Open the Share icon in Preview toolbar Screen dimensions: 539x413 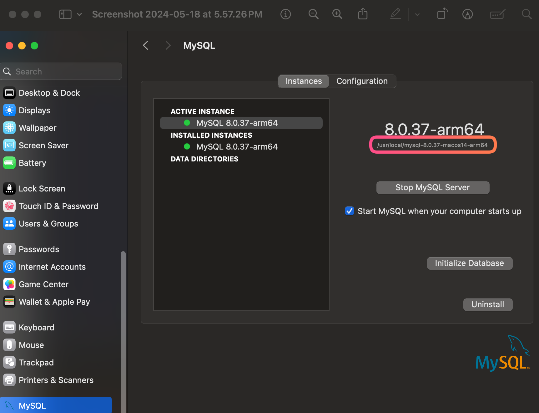363,14
